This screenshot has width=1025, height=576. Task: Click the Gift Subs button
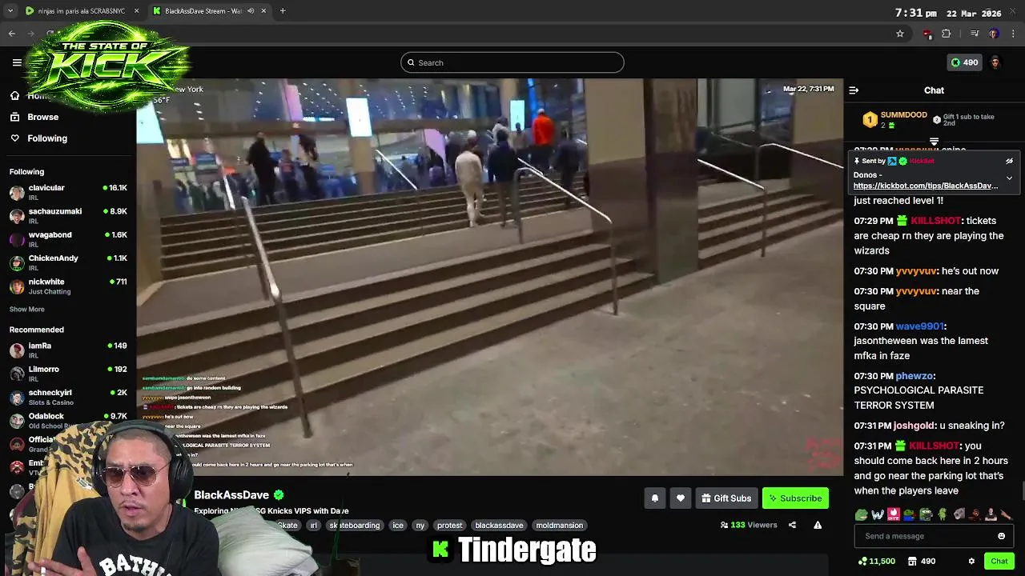click(726, 498)
